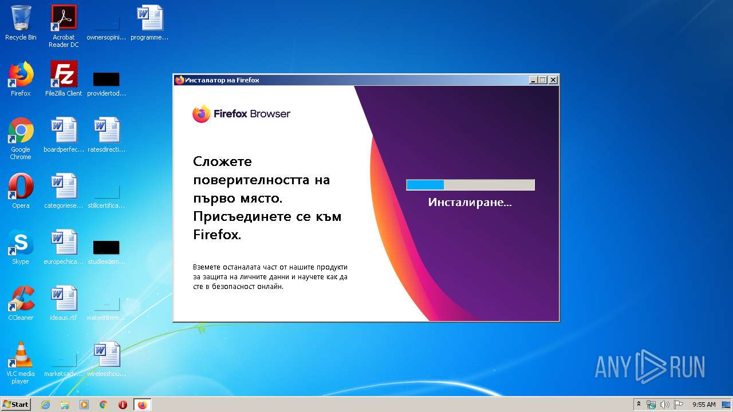The height and width of the screenshot is (412, 733).
Task: Switch to Firefox installer taskbar button
Action: pyautogui.click(x=143, y=405)
